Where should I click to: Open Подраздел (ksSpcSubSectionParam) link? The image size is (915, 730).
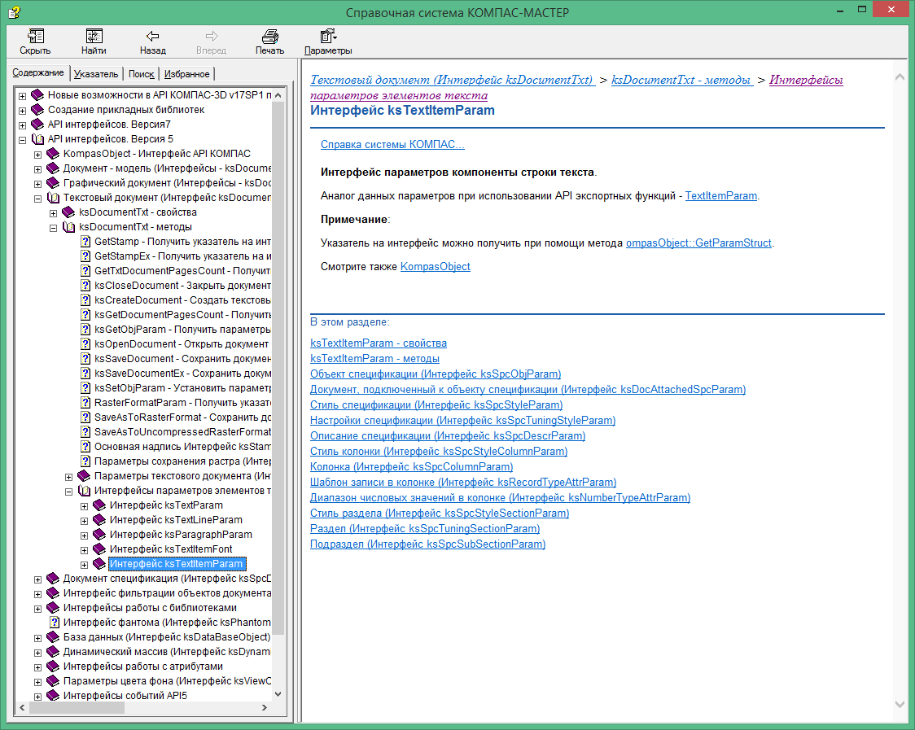[427, 544]
